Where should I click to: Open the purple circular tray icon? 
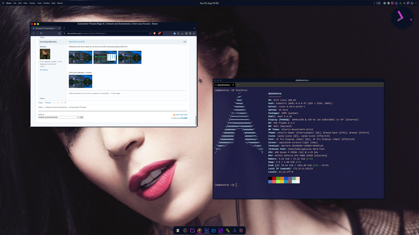[408, 3]
